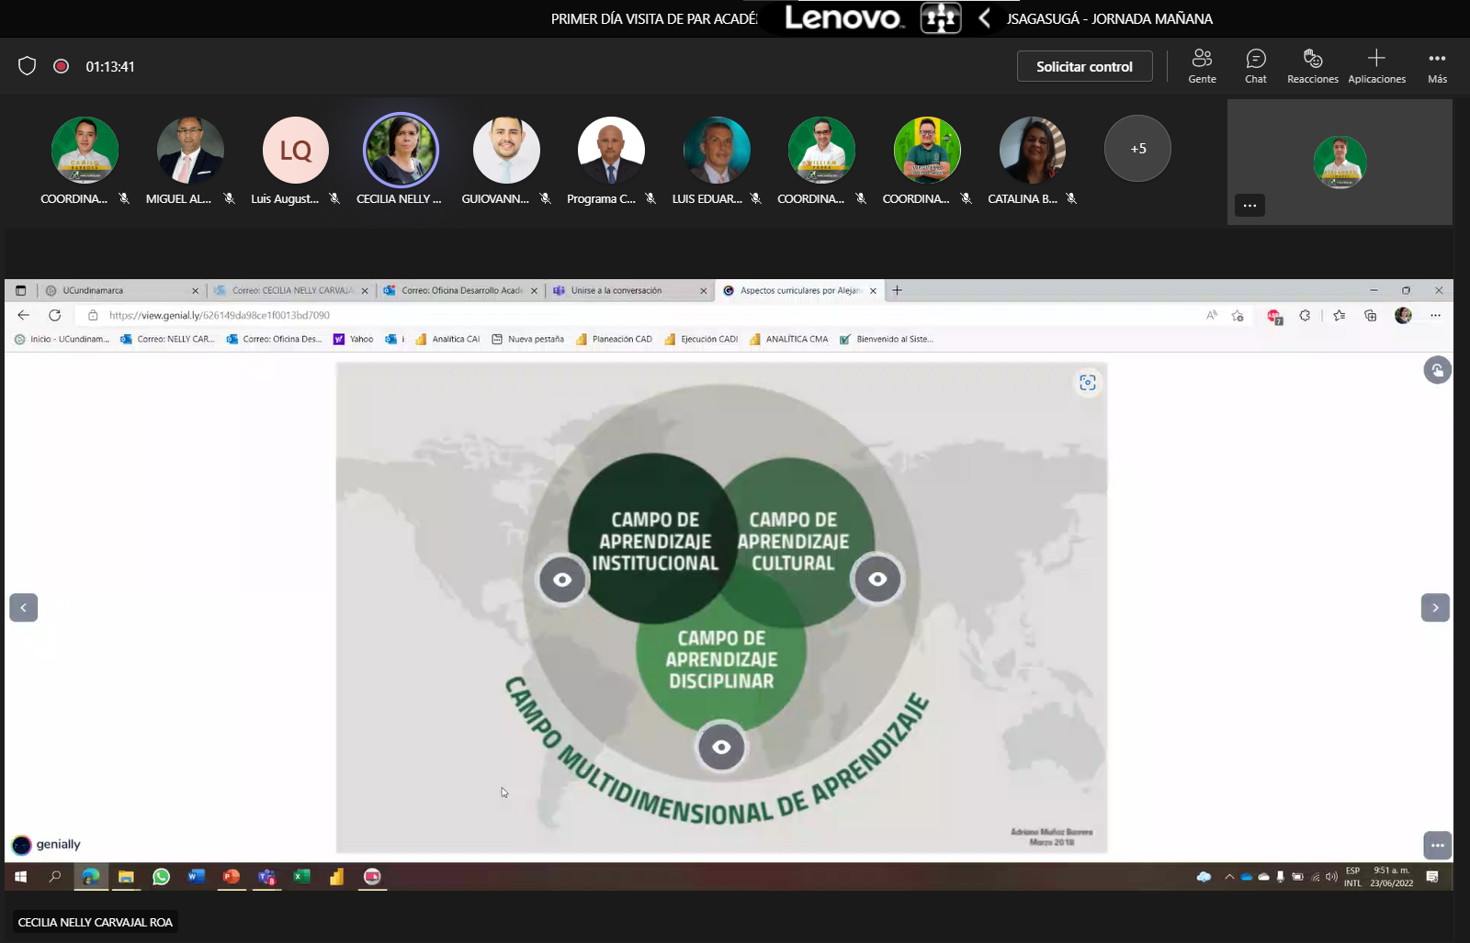Viewport: 1470px width, 943px height.
Task: Open the browser extensions puzzle icon
Action: click(x=1305, y=315)
